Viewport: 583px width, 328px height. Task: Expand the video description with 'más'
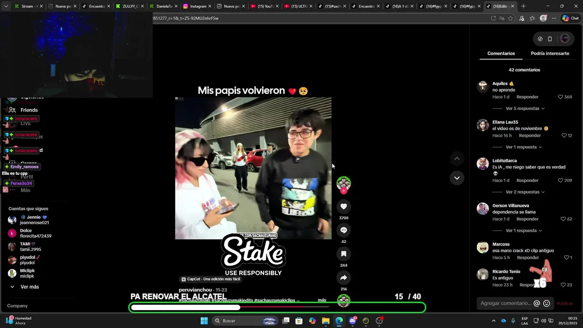point(322,300)
